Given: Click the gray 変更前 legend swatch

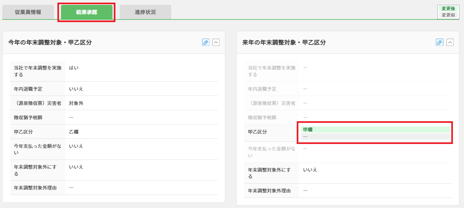Looking at the screenshot, I should pyautogui.click(x=448, y=15).
